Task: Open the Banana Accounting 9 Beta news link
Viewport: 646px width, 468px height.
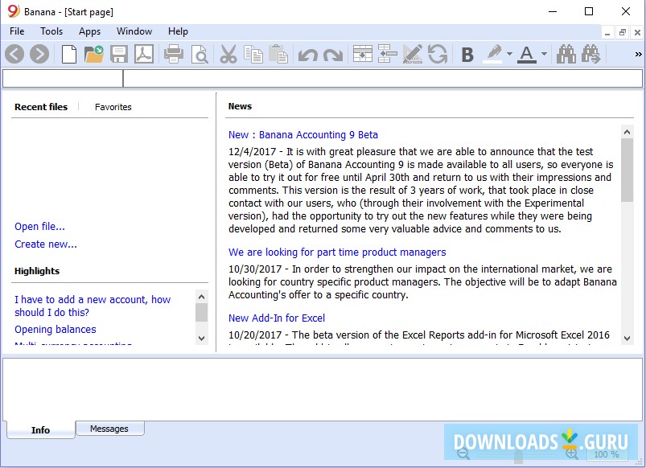Action: 303,135
